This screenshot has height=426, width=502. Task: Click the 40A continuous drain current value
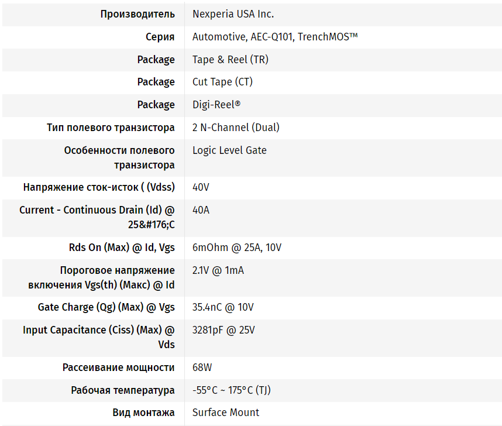[201, 210]
